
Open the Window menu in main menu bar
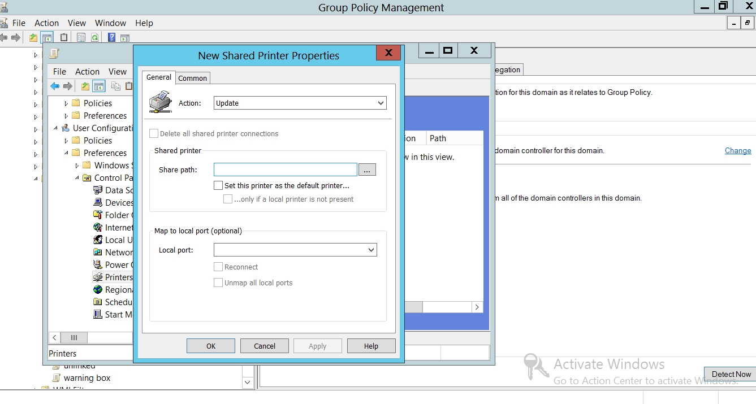(x=110, y=23)
